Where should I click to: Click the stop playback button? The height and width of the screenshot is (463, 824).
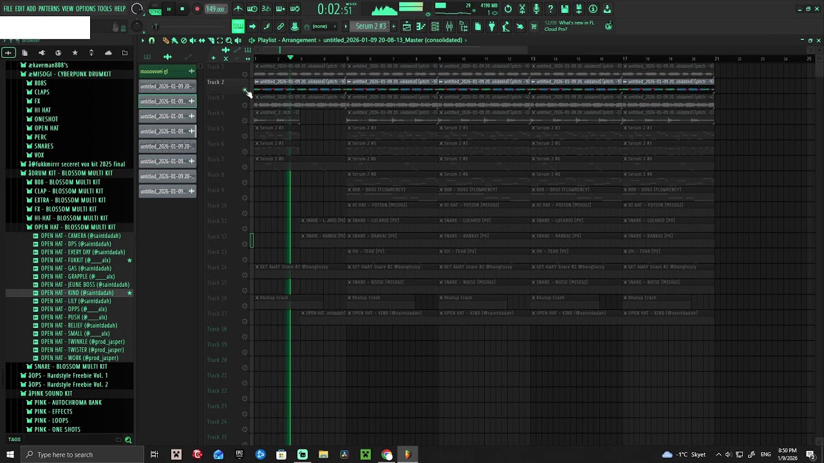(x=182, y=9)
